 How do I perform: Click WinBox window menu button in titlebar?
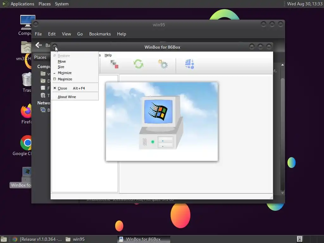55,46
